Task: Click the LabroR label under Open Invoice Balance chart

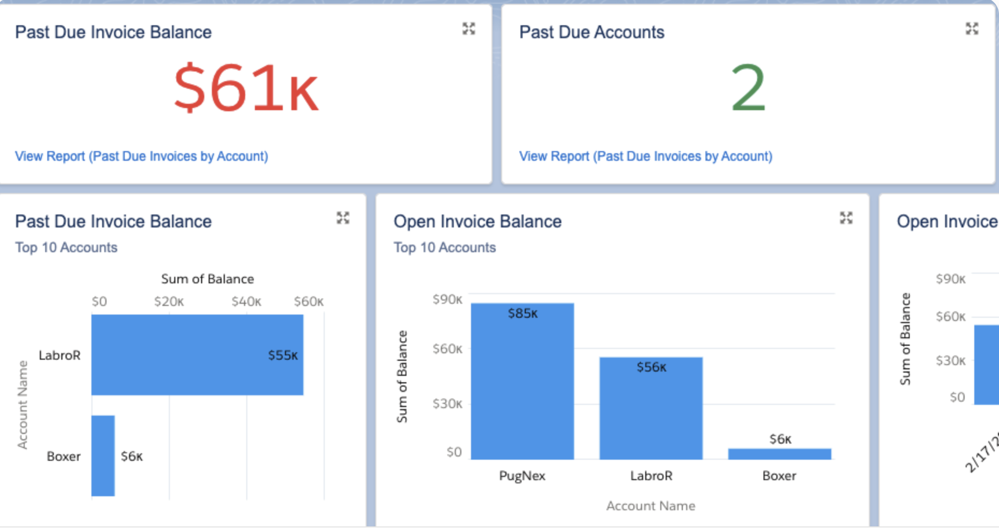Action: 651,476
